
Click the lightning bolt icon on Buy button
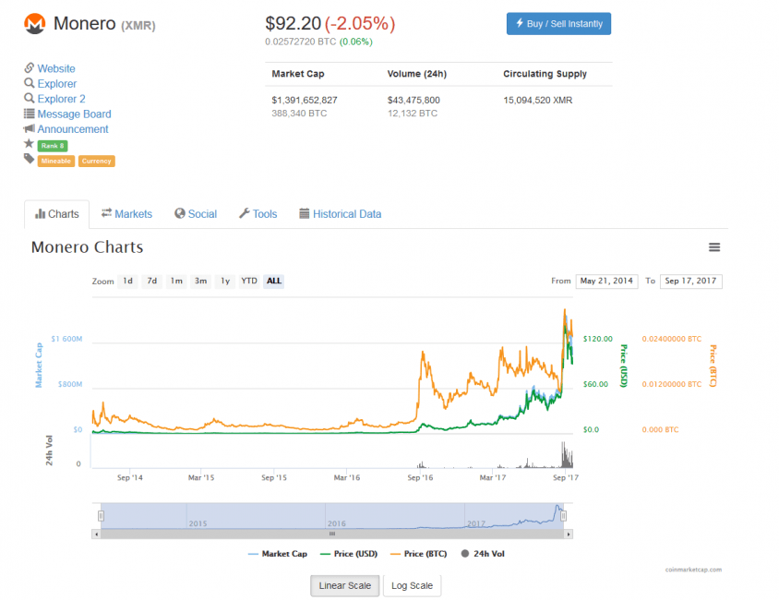tap(520, 23)
